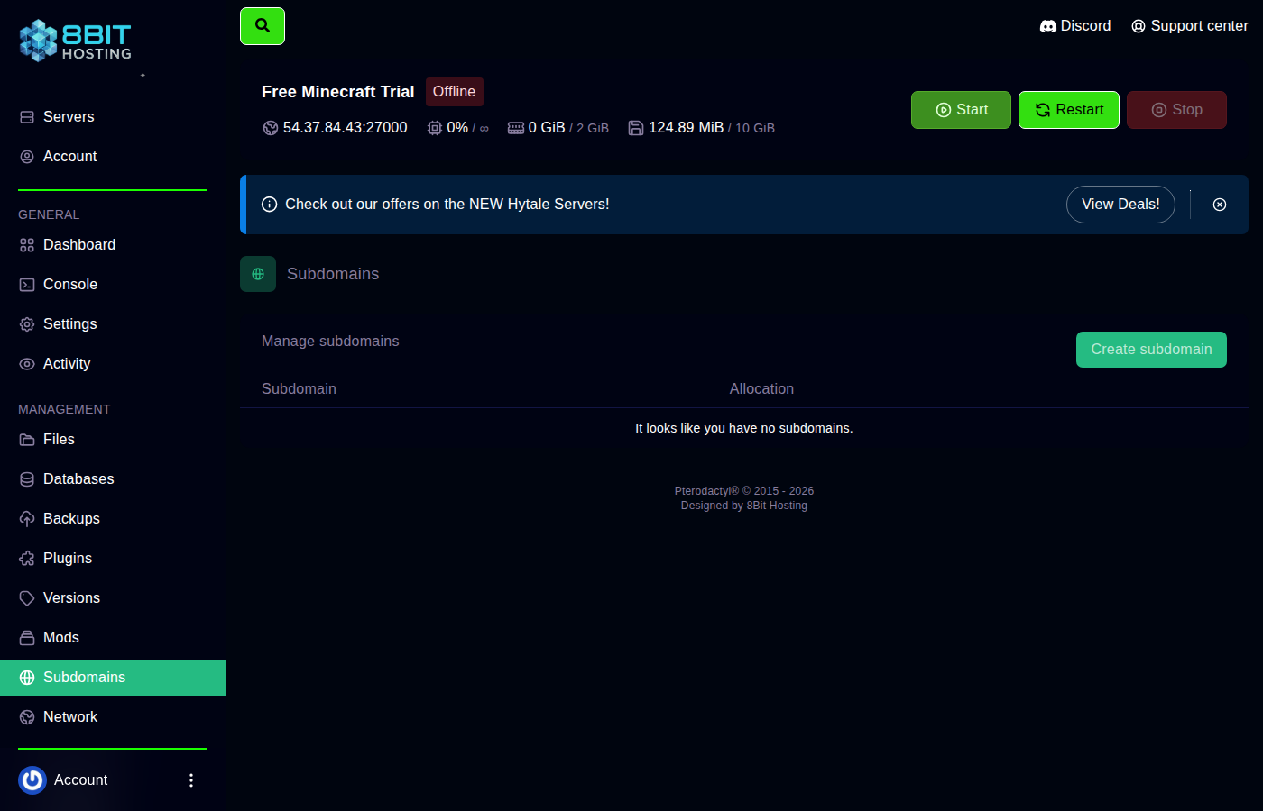
Task: Open Databases section
Action: coord(113,479)
